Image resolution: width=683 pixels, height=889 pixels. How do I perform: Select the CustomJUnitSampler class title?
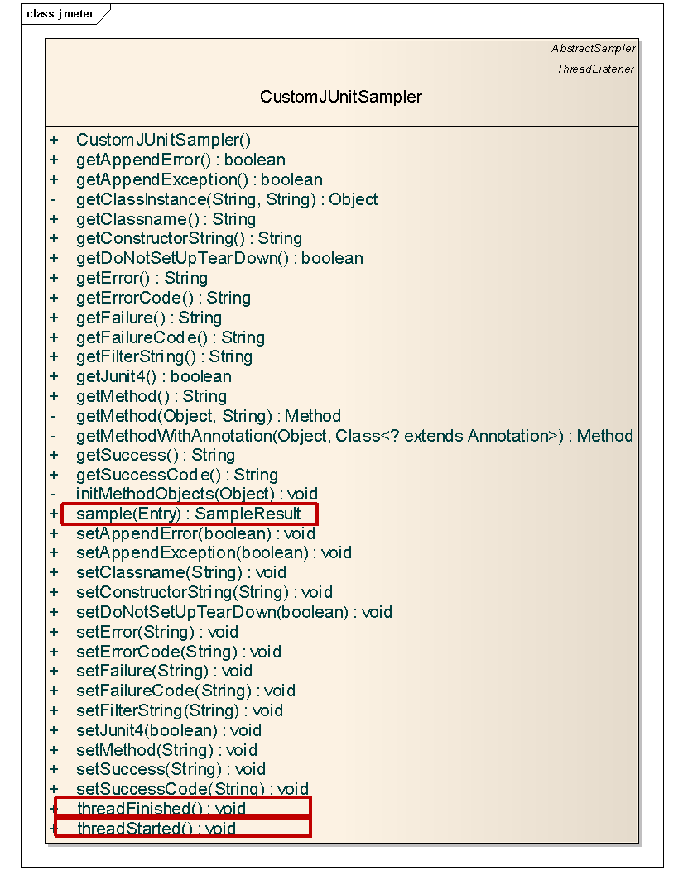tap(340, 97)
